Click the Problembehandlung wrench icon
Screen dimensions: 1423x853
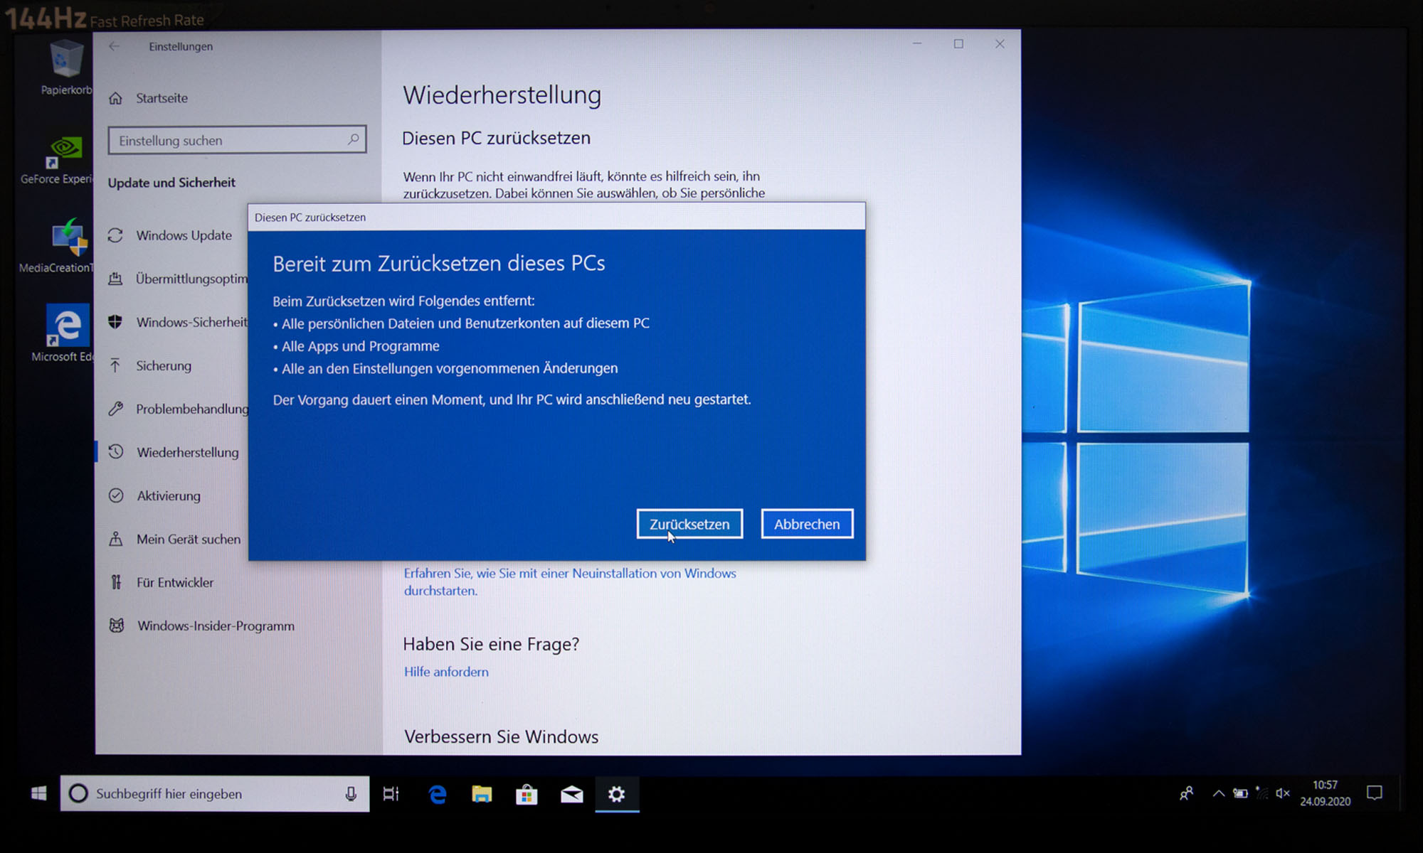pos(115,409)
